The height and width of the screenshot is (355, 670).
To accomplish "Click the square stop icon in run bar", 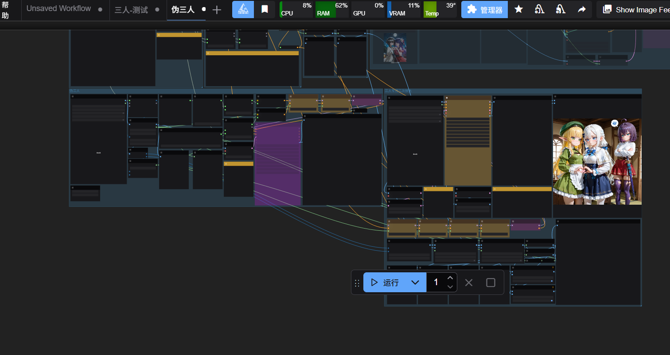I will [491, 282].
